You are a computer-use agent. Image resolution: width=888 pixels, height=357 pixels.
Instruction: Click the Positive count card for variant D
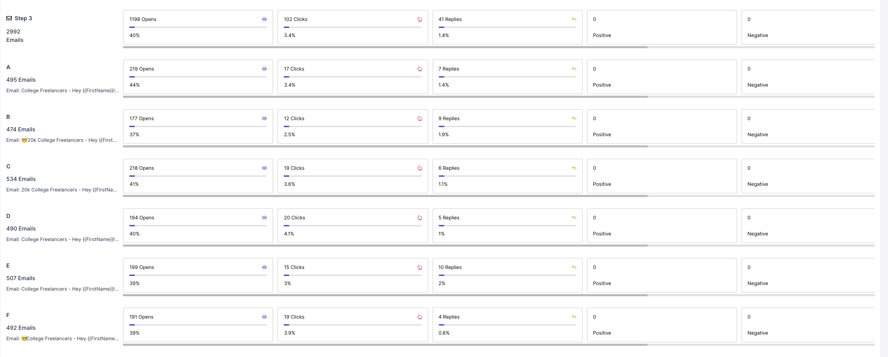point(662,226)
